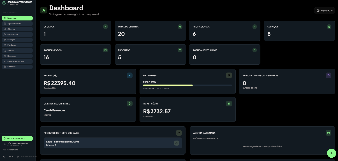
Task: Collapse the sidebar with the chevron arrow
Action: click(x=17, y=8)
